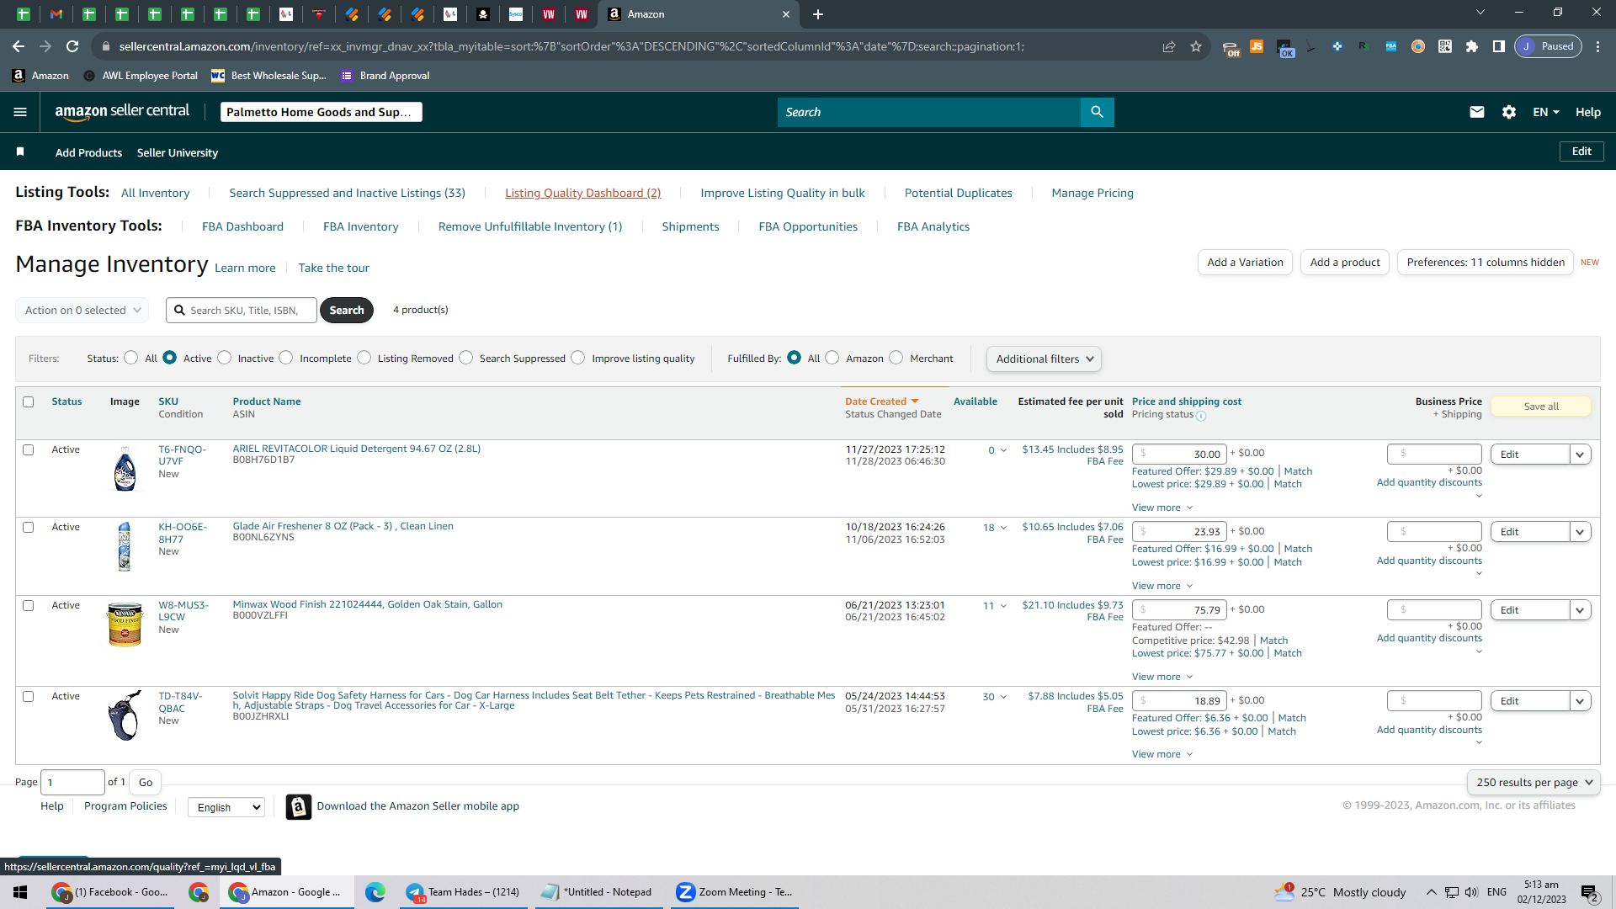The image size is (1616, 909).
Task: Select the Search Suppressed status radio
Action: coord(466,358)
